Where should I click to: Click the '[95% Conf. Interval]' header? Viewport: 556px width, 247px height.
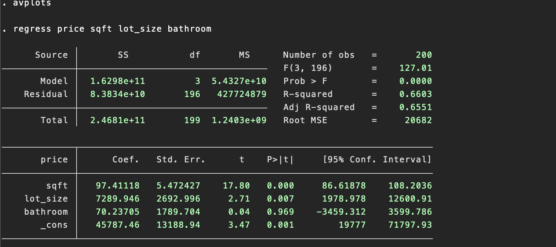377,160
